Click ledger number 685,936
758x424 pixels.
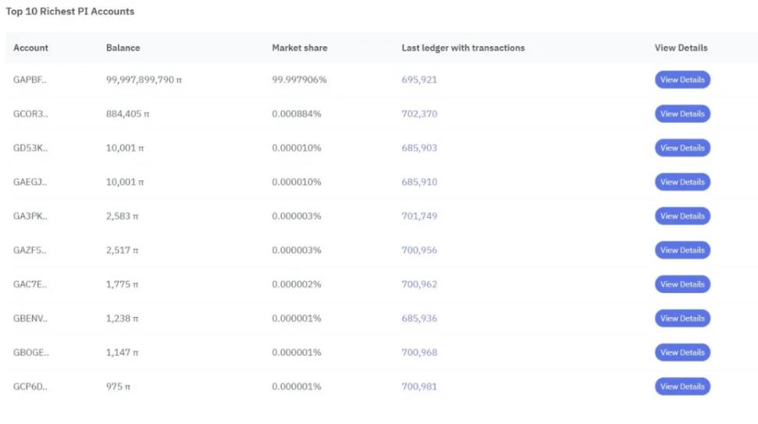[x=419, y=318]
